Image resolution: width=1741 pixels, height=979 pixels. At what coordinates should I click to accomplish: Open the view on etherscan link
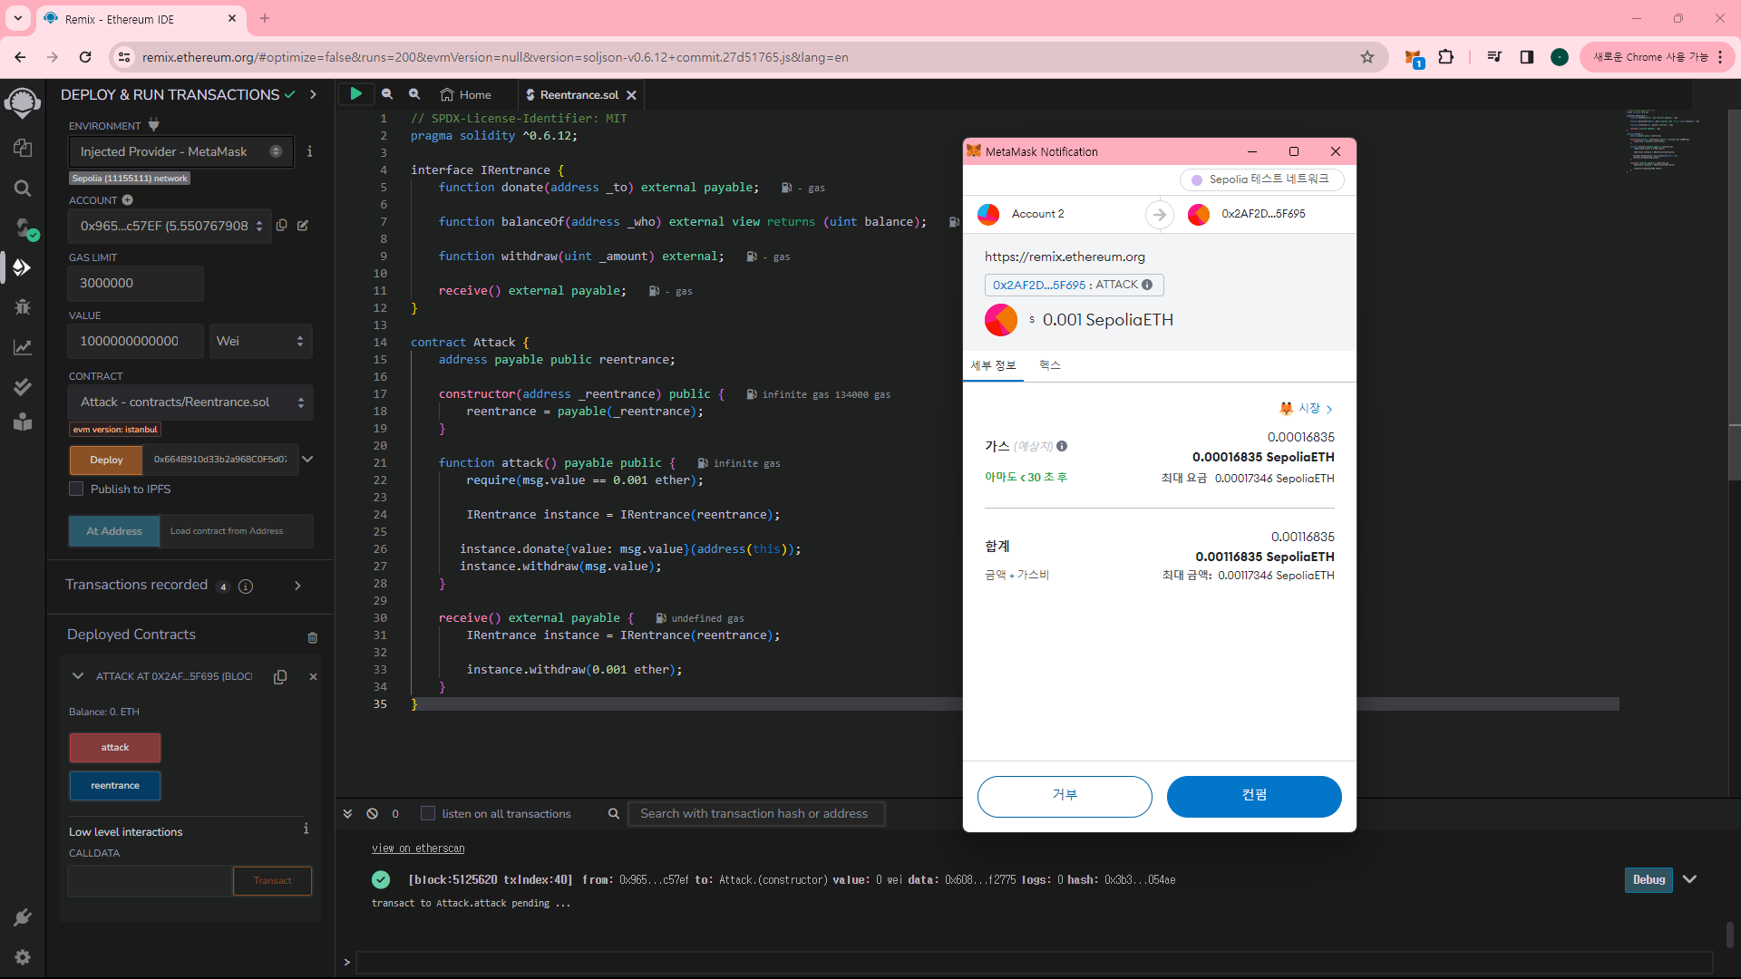(x=418, y=848)
